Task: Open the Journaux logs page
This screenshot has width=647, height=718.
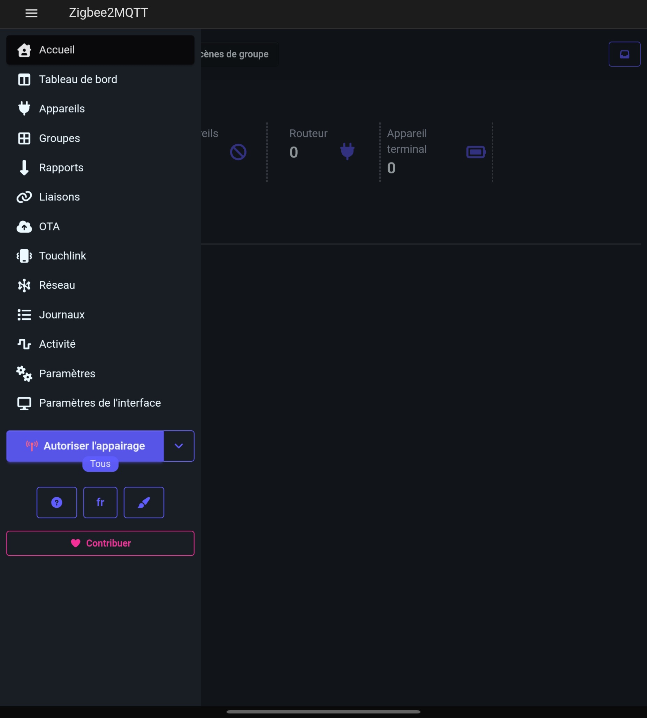Action: [x=62, y=315]
